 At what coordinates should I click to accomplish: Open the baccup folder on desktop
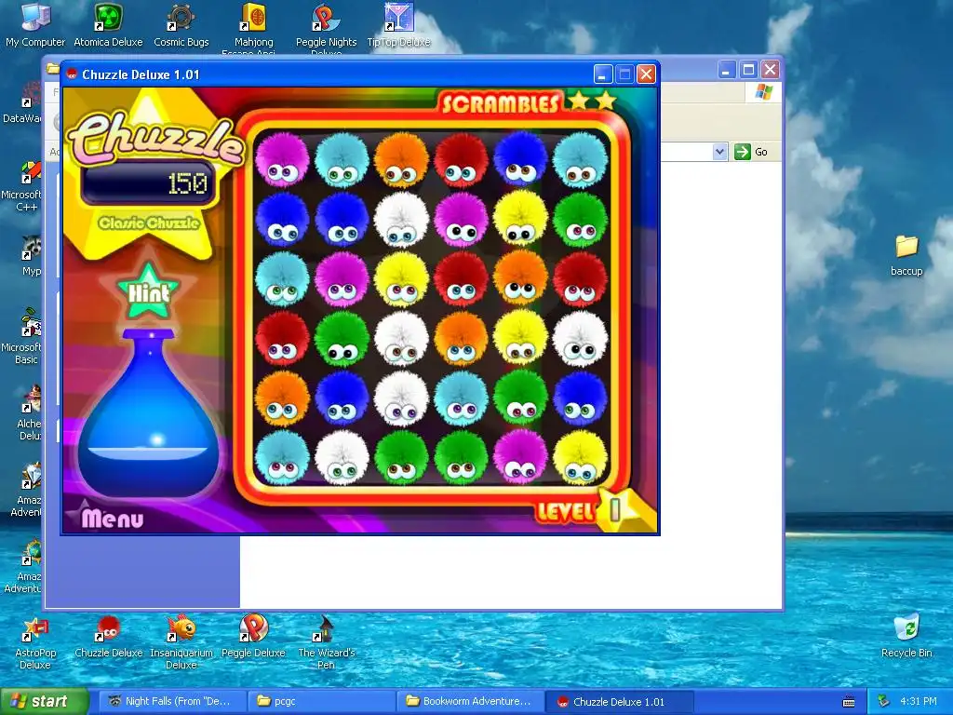point(906,255)
